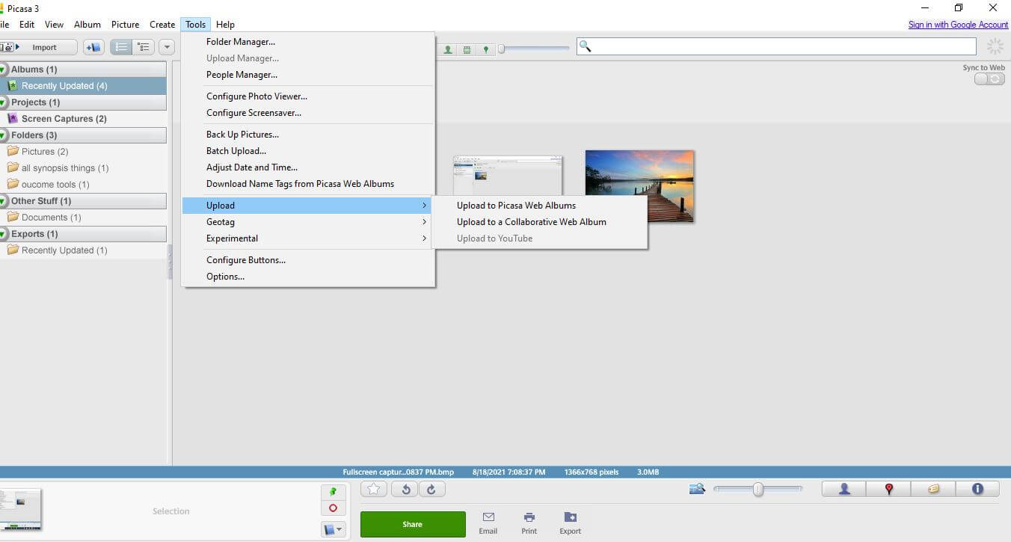The width and height of the screenshot is (1011, 542).
Task: Create a new album with plus icon
Action: (93, 47)
